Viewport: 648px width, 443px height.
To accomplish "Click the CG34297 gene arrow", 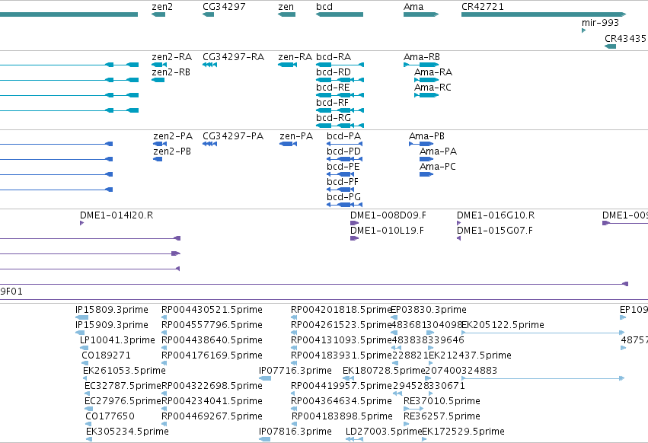I will [x=209, y=14].
